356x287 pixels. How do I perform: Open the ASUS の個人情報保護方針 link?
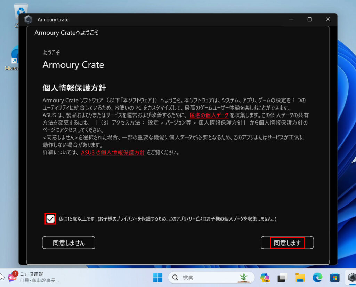tap(113, 152)
